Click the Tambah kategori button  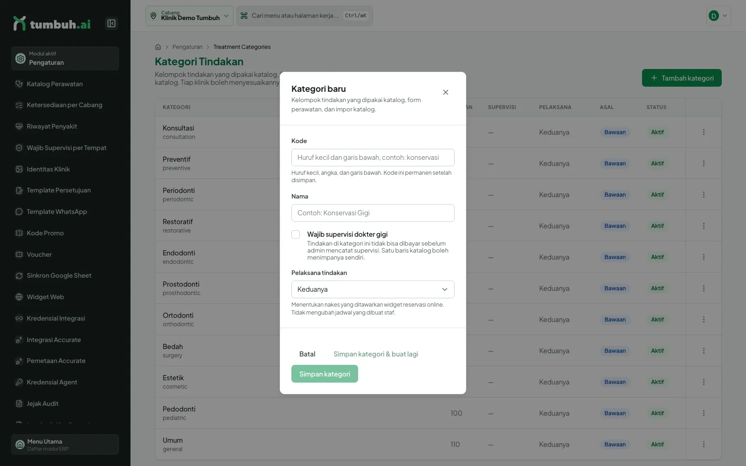[x=682, y=78]
